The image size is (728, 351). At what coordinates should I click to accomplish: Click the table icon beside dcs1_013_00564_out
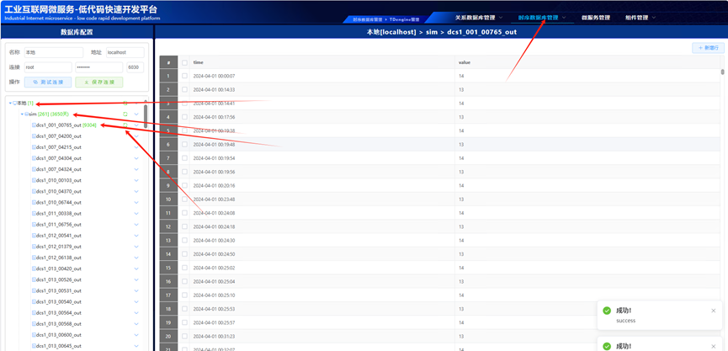pos(34,313)
